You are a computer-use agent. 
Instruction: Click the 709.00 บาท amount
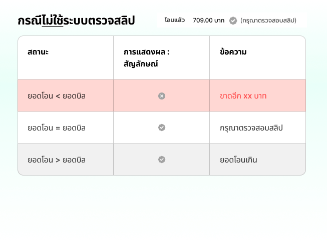[x=208, y=20]
